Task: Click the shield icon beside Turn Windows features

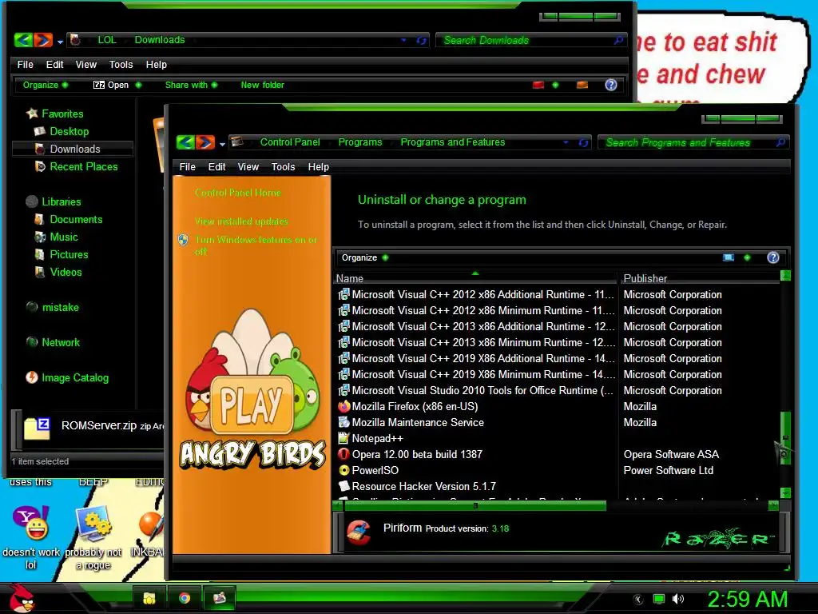Action: tap(183, 240)
